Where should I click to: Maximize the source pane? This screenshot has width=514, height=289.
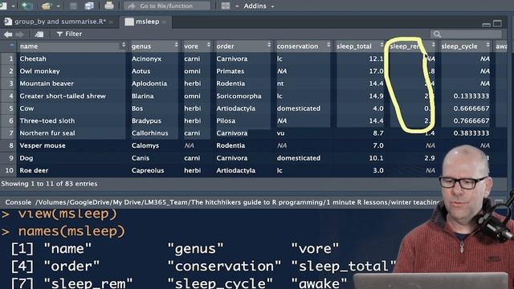pos(497,23)
